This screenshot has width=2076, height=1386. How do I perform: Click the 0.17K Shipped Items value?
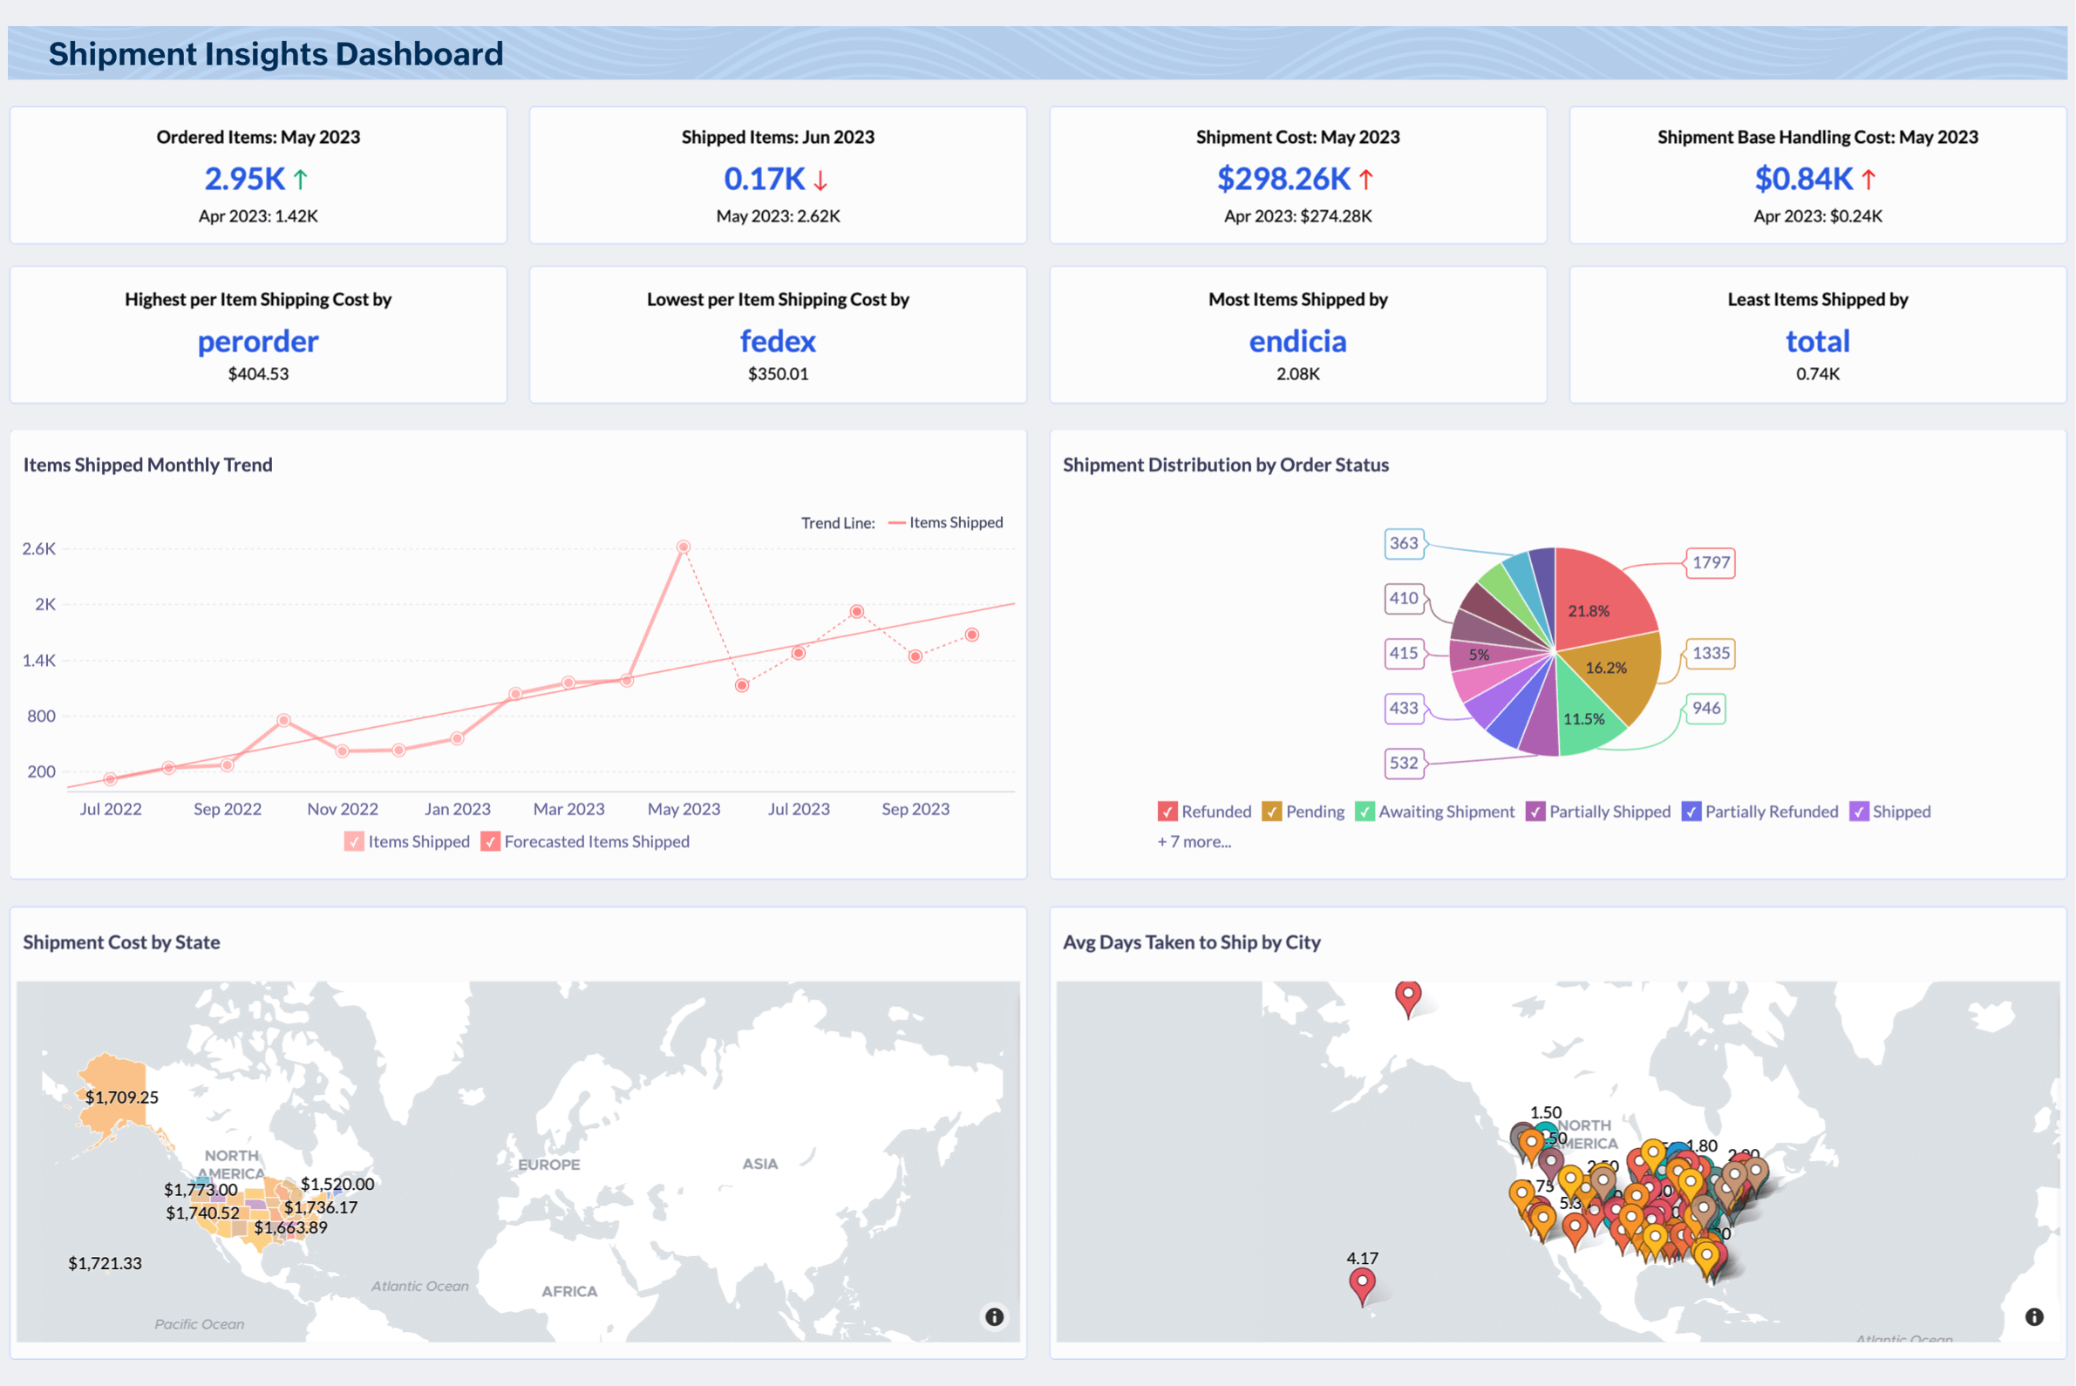click(x=764, y=179)
